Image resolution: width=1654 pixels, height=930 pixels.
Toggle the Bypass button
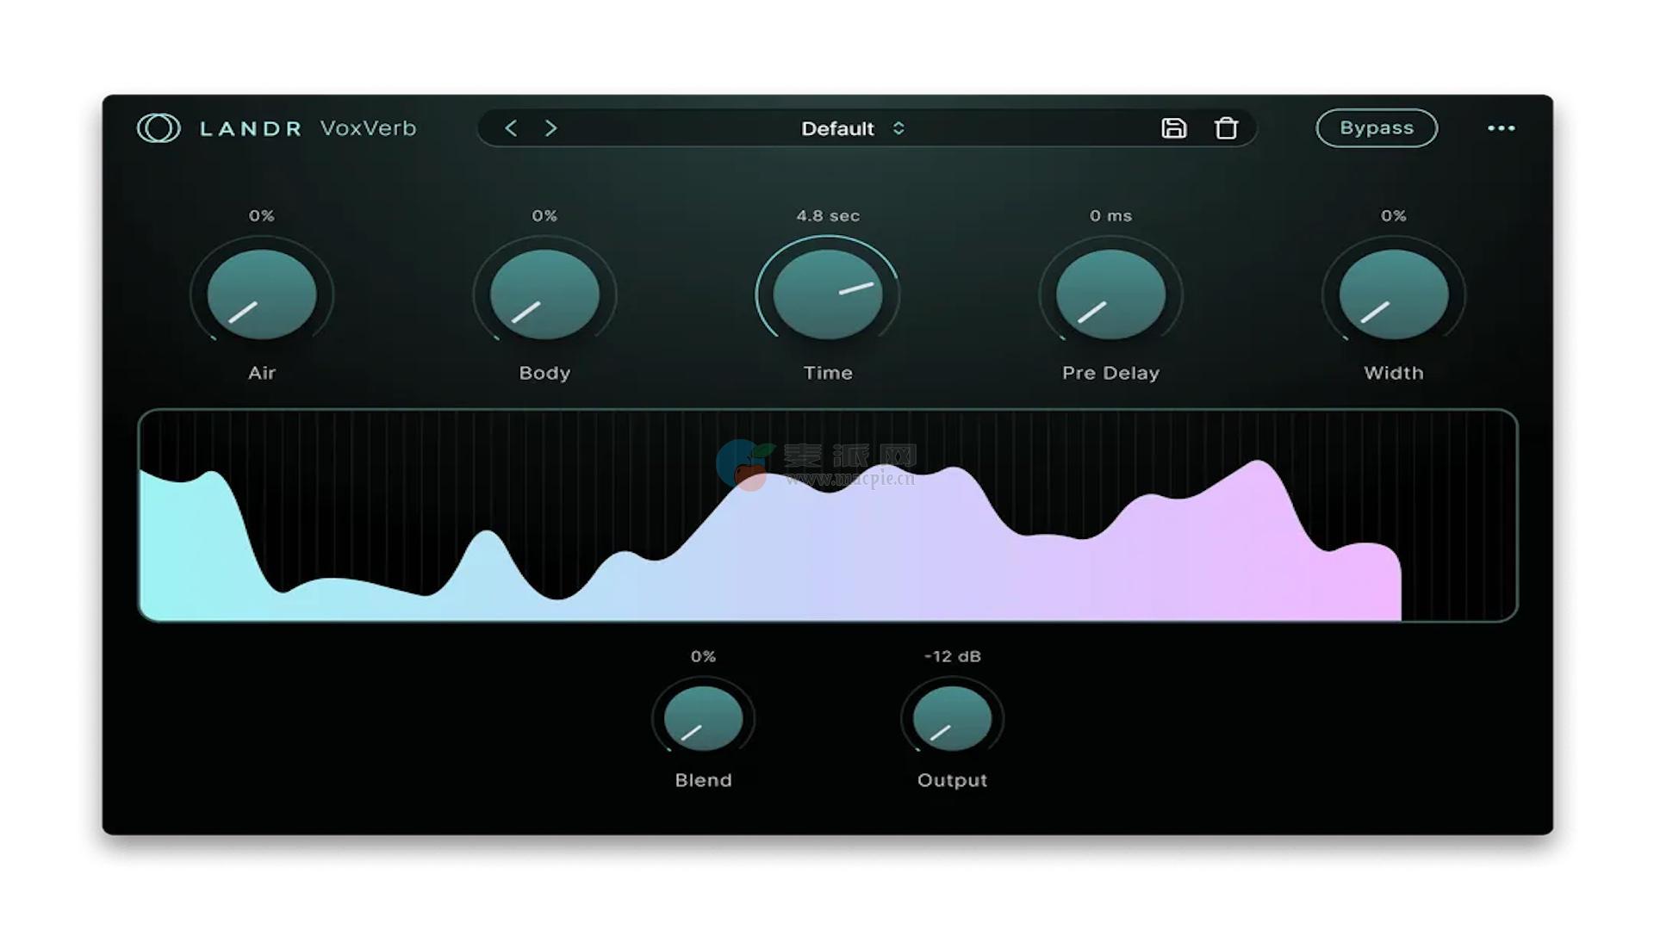1376,128
